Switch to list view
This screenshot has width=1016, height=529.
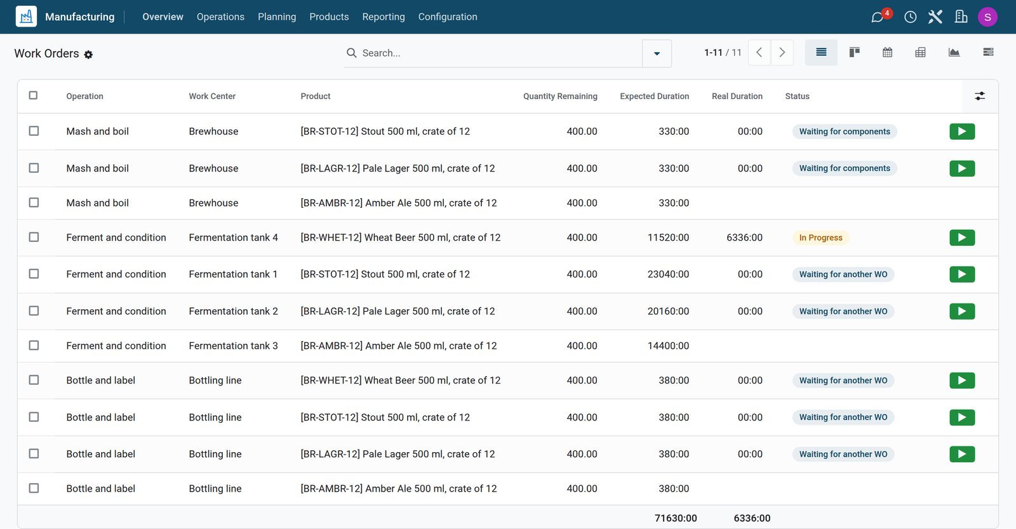click(821, 53)
